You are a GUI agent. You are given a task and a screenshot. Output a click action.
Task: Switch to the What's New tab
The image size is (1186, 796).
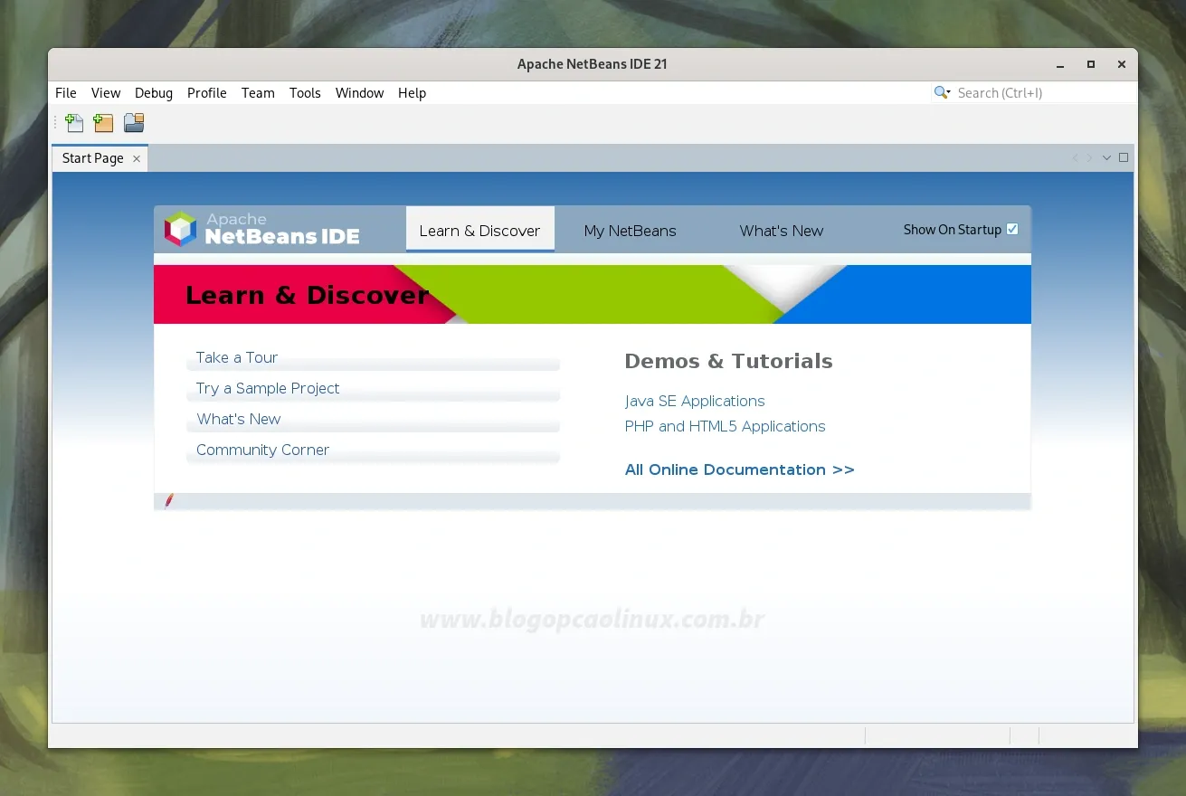782,231
